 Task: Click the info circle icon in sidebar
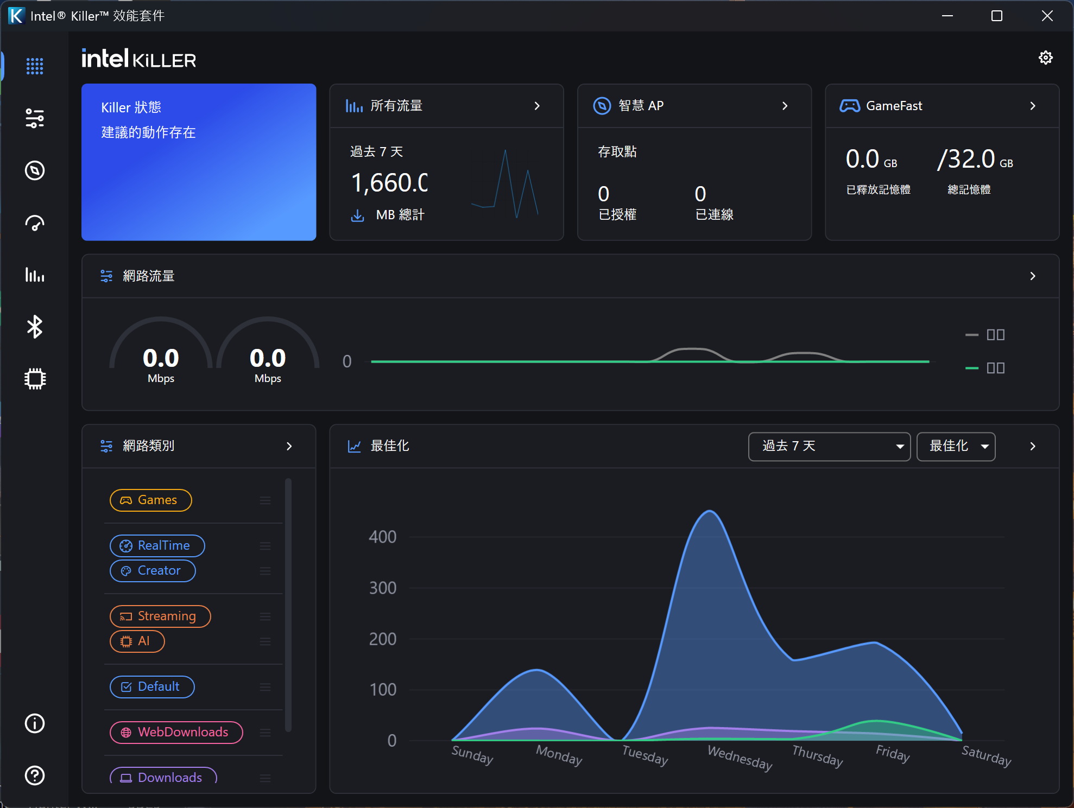point(35,723)
